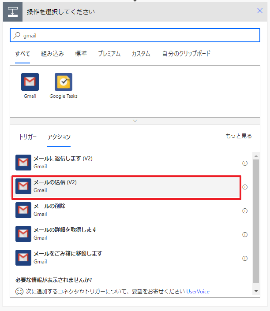
Task: Open the 自分のクリップボード tab
Action: point(186,54)
